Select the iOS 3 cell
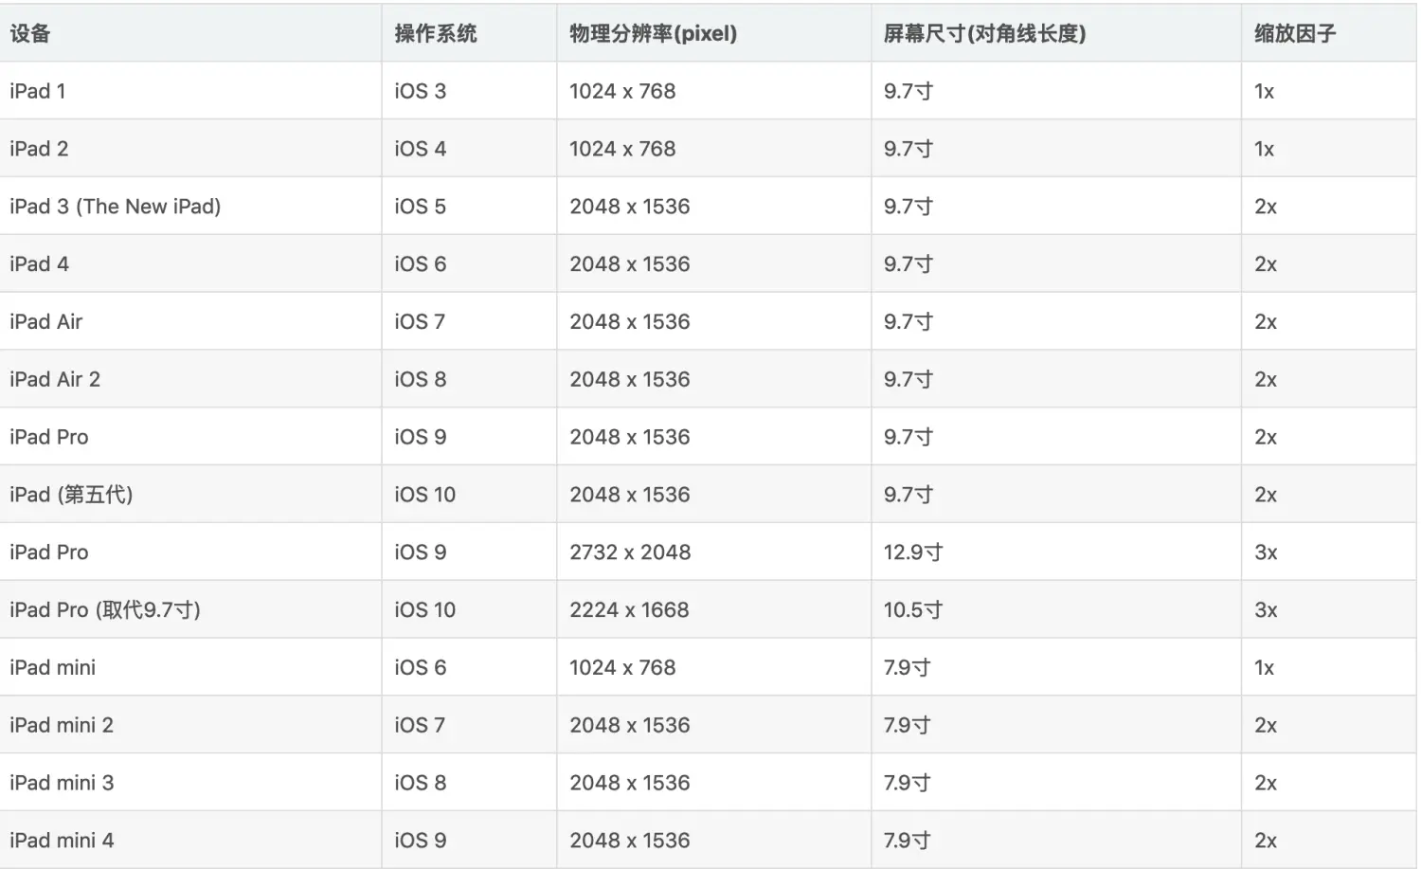 [x=420, y=92]
